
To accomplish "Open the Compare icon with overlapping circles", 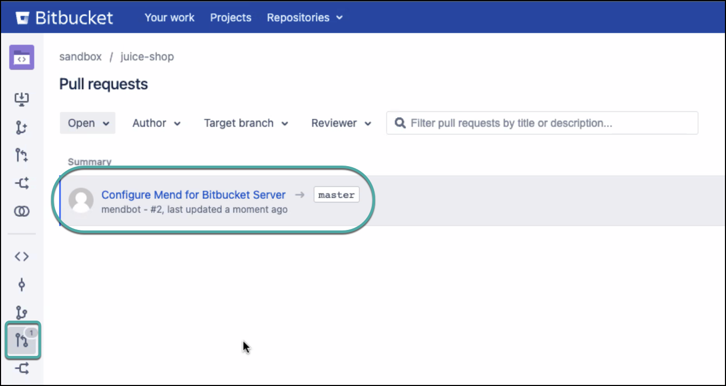I will click(x=22, y=211).
